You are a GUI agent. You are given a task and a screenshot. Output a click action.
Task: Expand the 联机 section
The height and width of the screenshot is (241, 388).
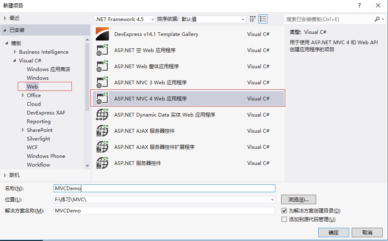[x=5, y=175]
